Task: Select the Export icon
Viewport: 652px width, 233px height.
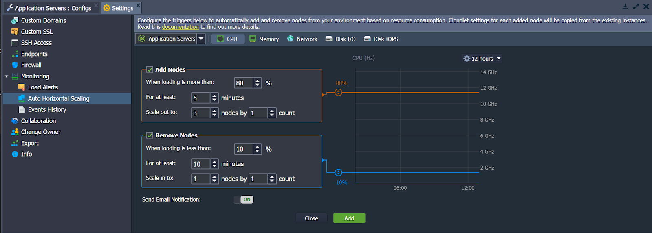Action: (x=15, y=143)
